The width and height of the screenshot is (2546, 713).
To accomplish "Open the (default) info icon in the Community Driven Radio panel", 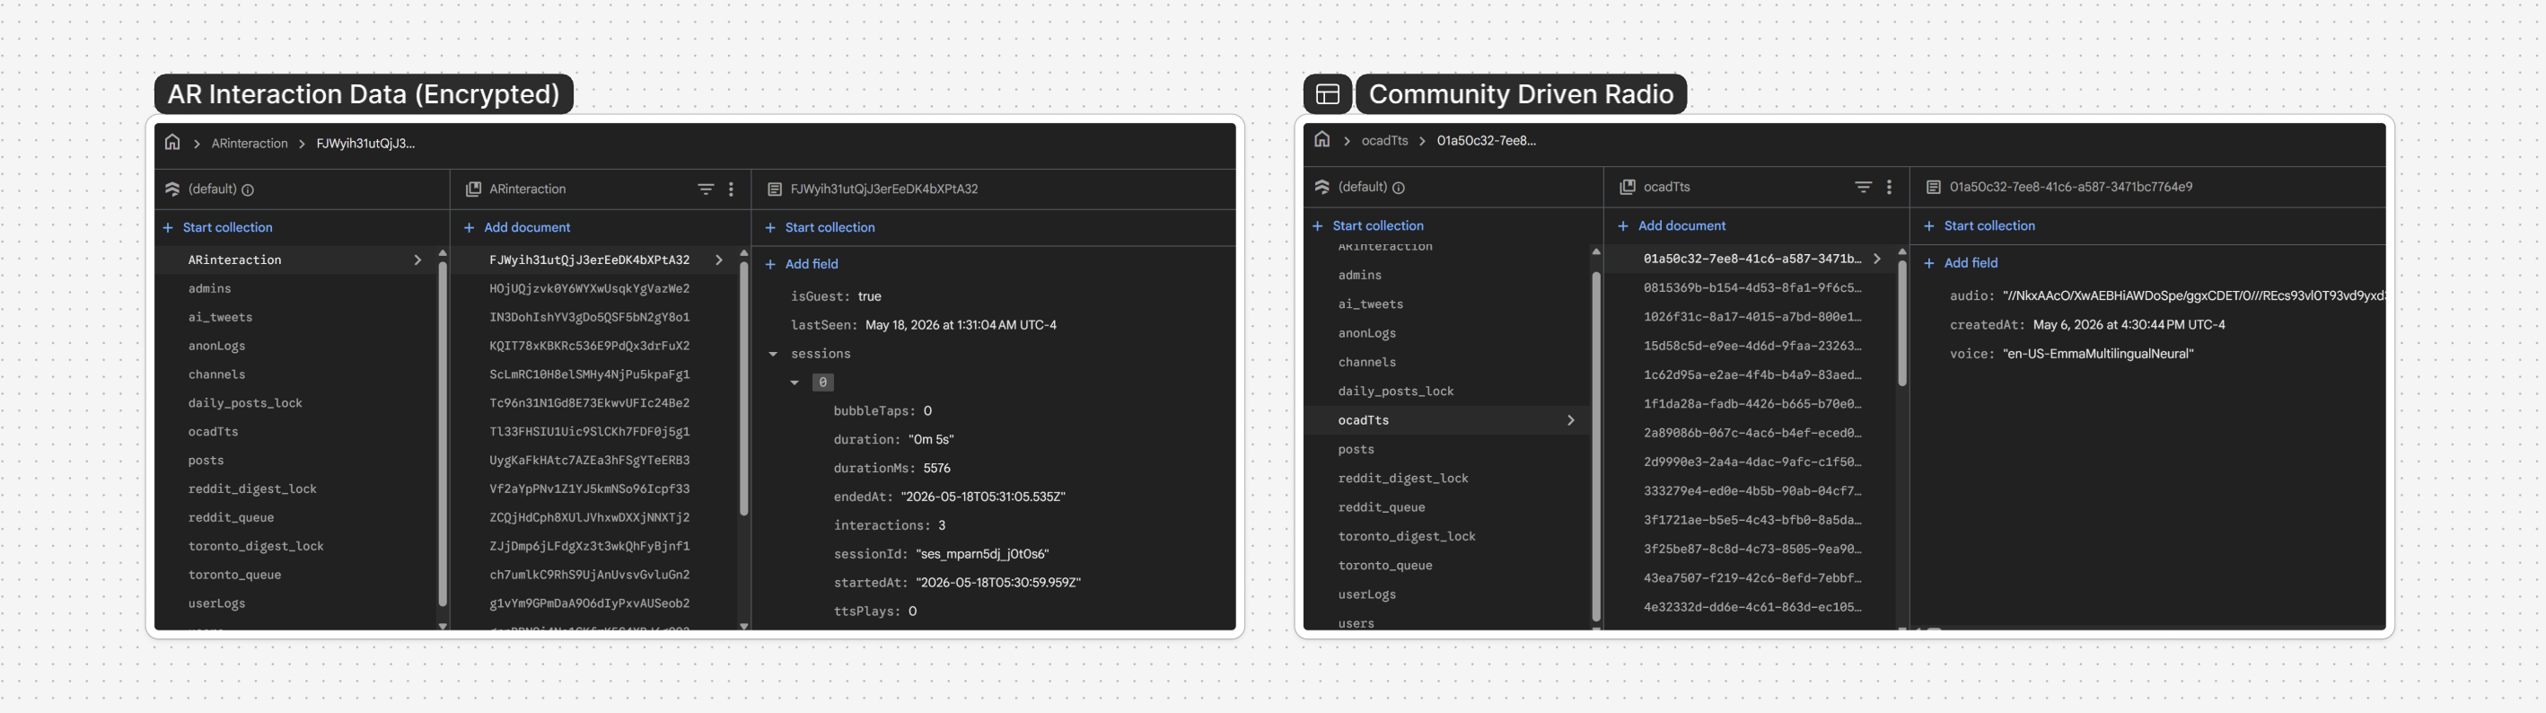I will (x=1399, y=188).
